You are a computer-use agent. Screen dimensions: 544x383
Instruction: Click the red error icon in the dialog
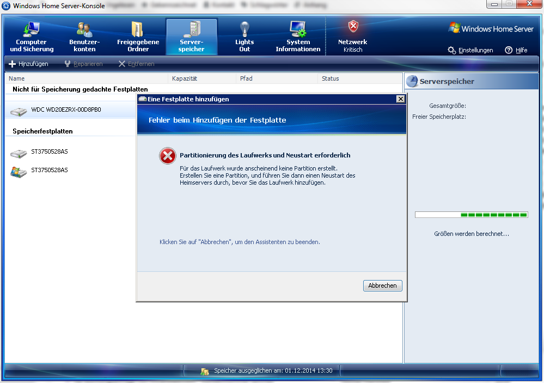(168, 156)
